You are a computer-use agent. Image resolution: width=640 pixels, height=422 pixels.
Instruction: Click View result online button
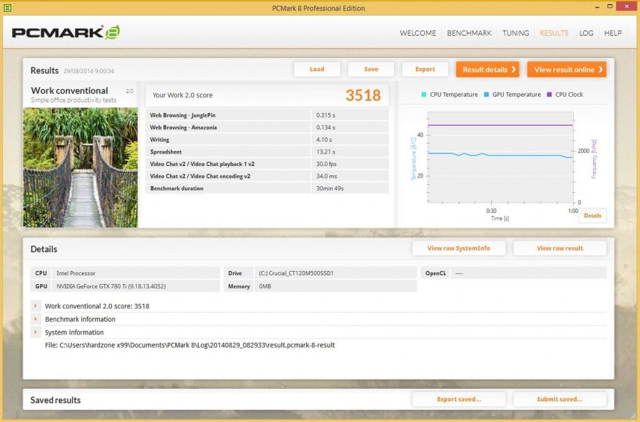(567, 70)
